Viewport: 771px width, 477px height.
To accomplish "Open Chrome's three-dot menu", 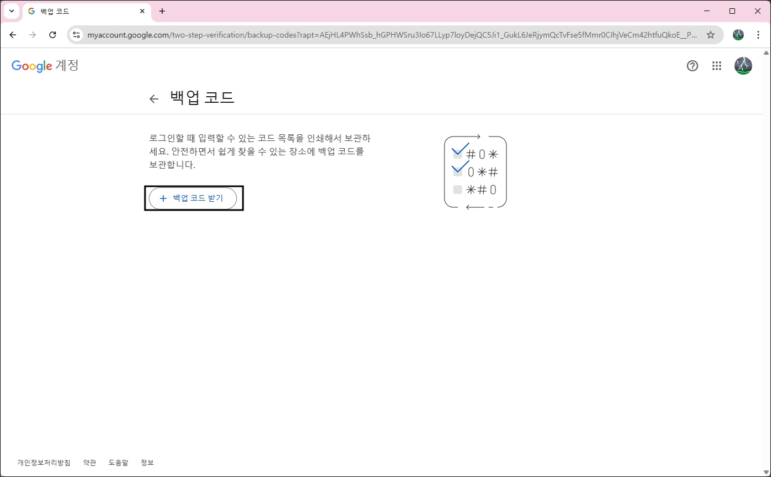I will (x=758, y=34).
